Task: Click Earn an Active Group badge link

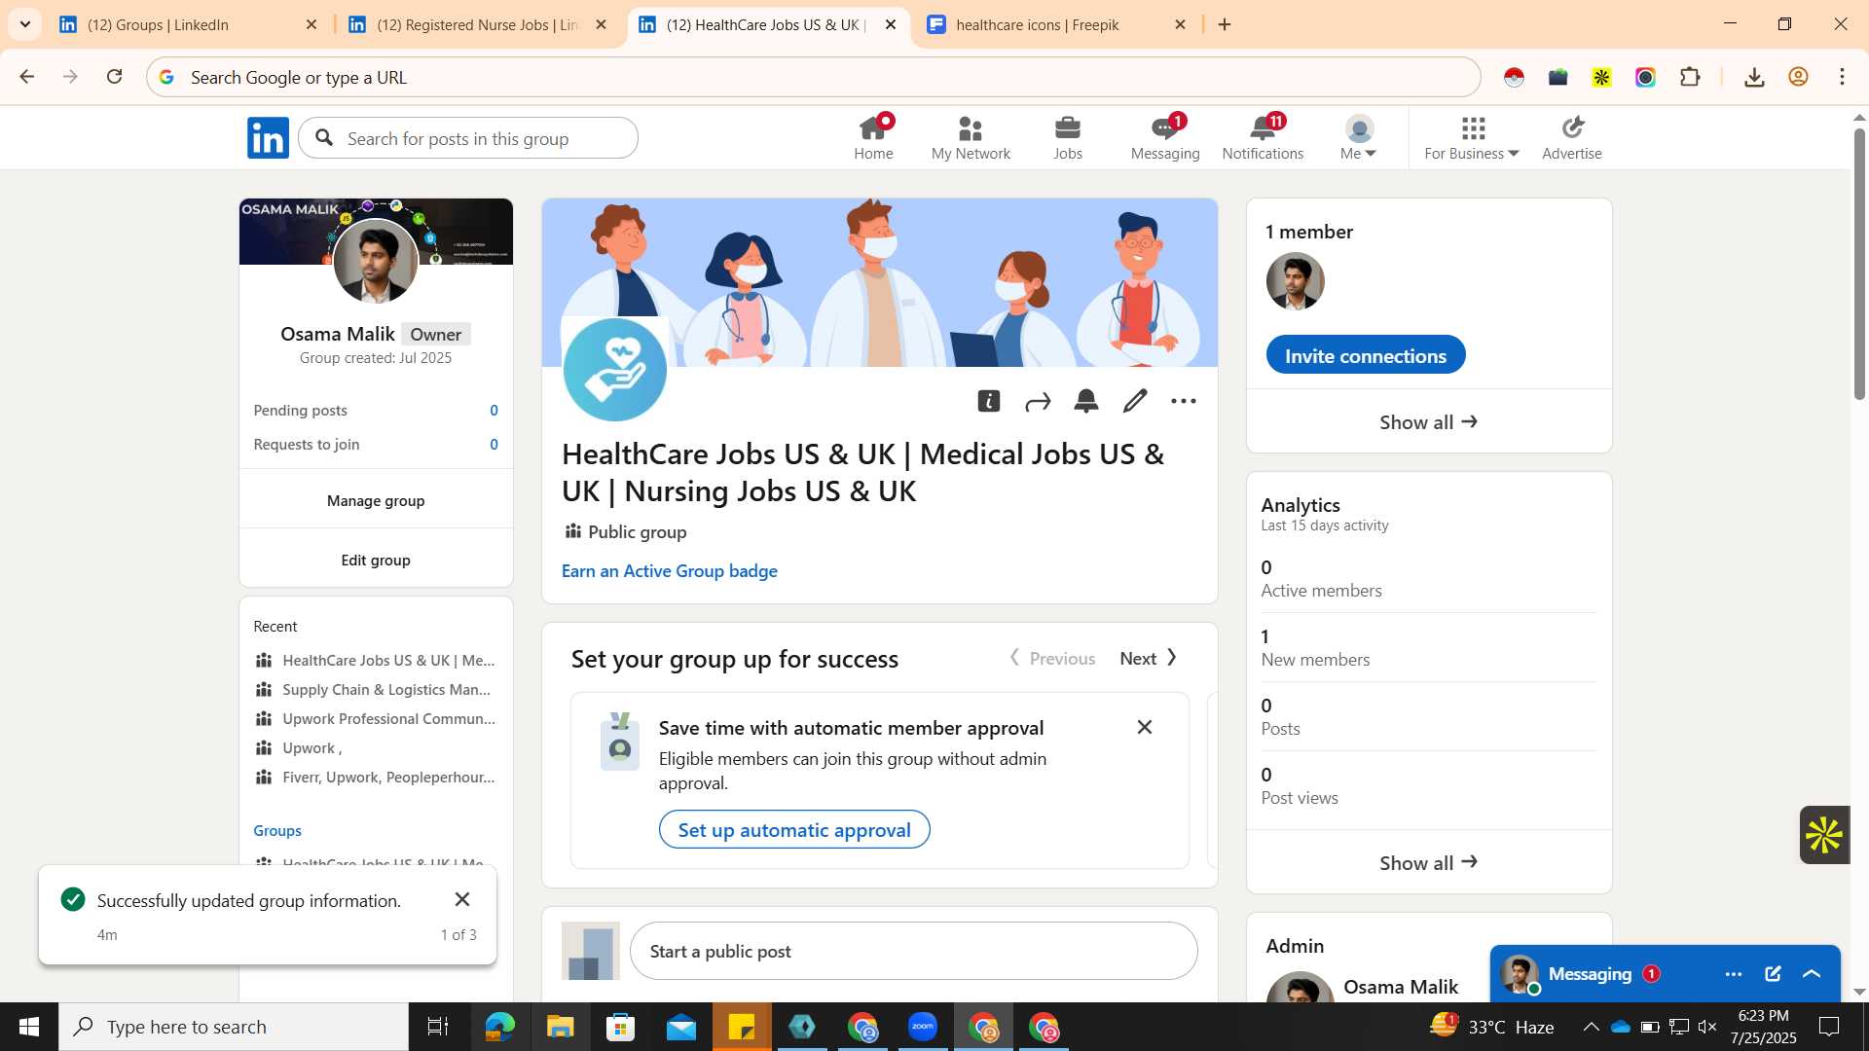Action: click(x=670, y=571)
